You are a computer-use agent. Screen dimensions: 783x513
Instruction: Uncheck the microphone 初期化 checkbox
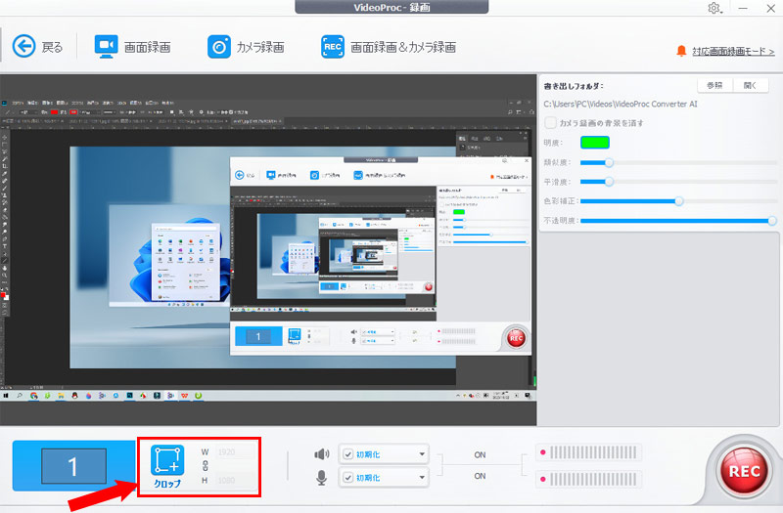point(348,478)
